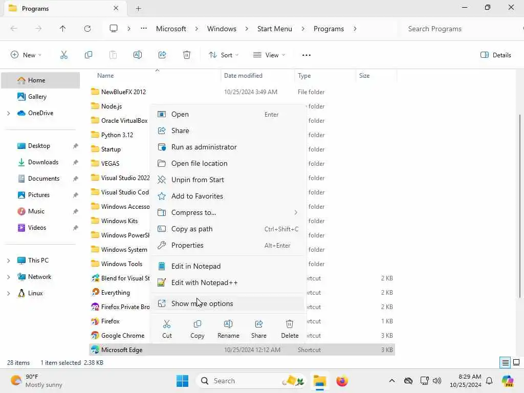The height and width of the screenshot is (393, 524).
Task: Open Properties from context menu
Action: [x=228, y=245]
